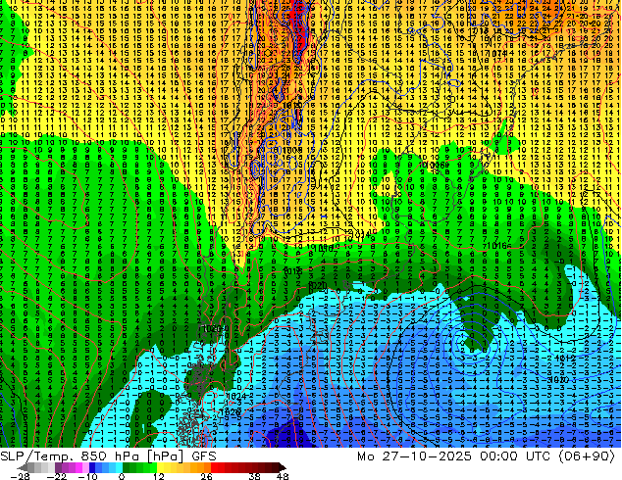Click the dark maroon right arrow end of the color bar
Viewport: 622px width, 480px height.
pos(283,467)
